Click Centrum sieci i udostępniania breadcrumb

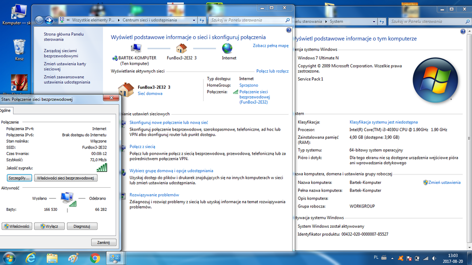(149, 21)
